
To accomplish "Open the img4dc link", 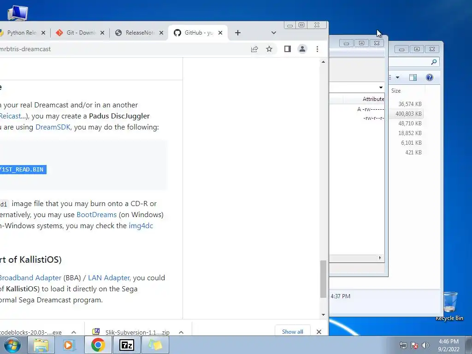I will point(141,226).
